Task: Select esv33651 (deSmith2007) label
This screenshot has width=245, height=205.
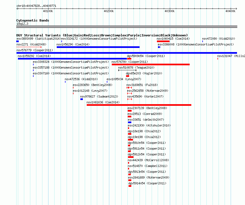Action: (x=146, y=120)
